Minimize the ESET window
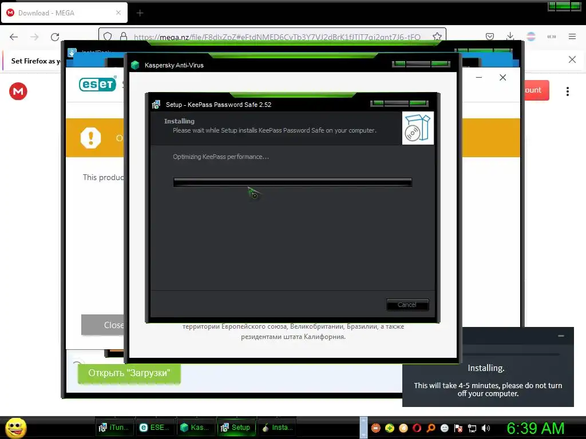 click(479, 77)
